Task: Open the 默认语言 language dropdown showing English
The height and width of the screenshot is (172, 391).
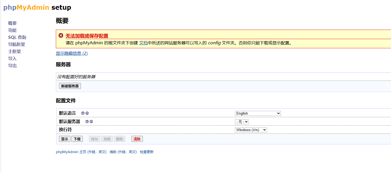Action: pos(258,113)
